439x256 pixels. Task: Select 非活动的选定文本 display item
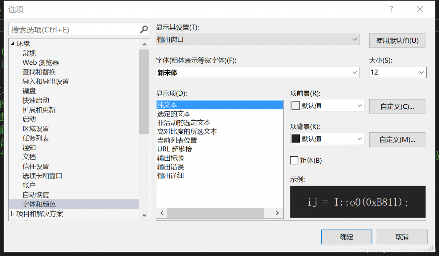[184, 123]
